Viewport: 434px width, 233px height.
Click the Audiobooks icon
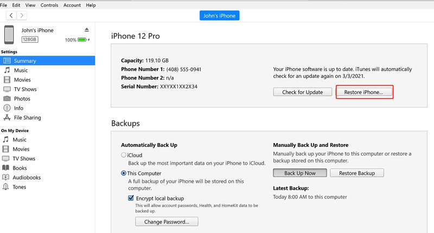(x=5, y=177)
